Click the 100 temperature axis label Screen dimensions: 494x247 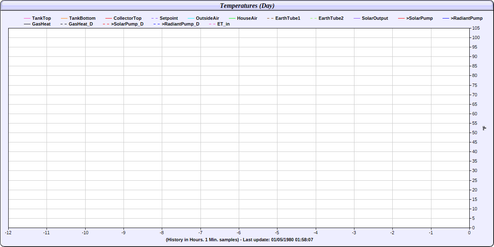476,37
